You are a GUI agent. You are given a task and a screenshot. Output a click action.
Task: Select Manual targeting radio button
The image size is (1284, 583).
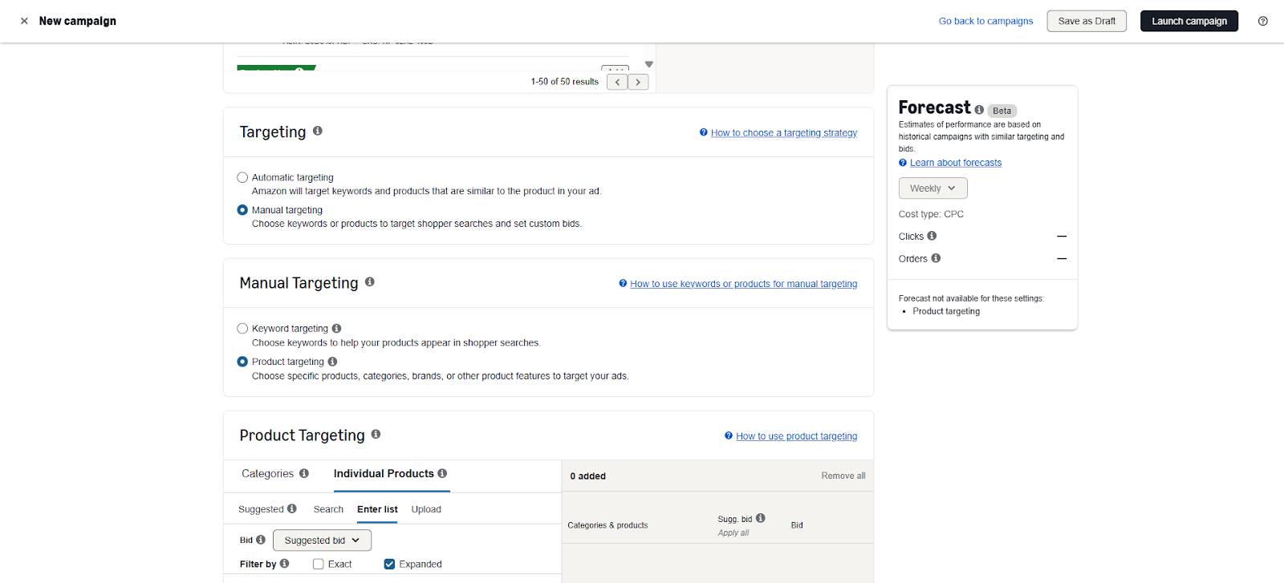[242, 210]
